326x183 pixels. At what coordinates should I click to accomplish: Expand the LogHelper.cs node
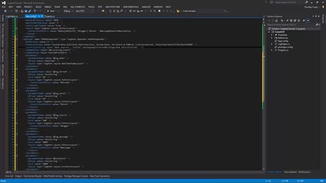(x=271, y=44)
